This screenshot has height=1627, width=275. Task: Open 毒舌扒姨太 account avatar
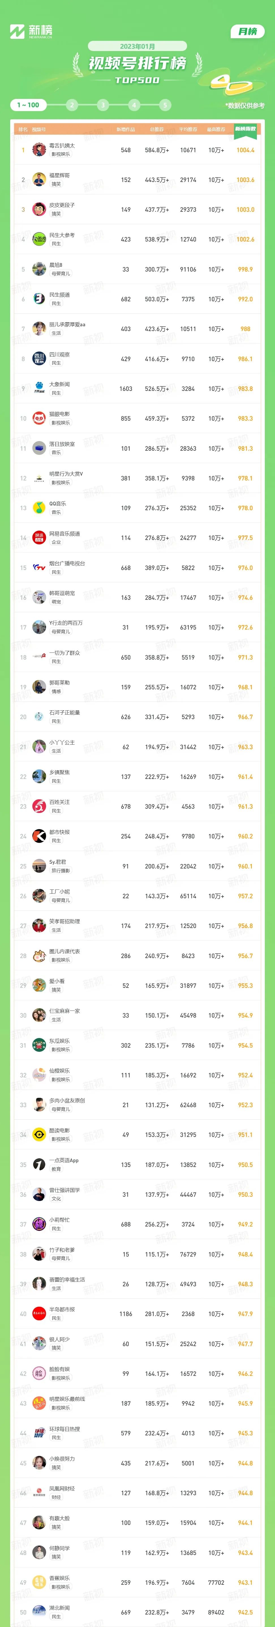click(x=39, y=150)
